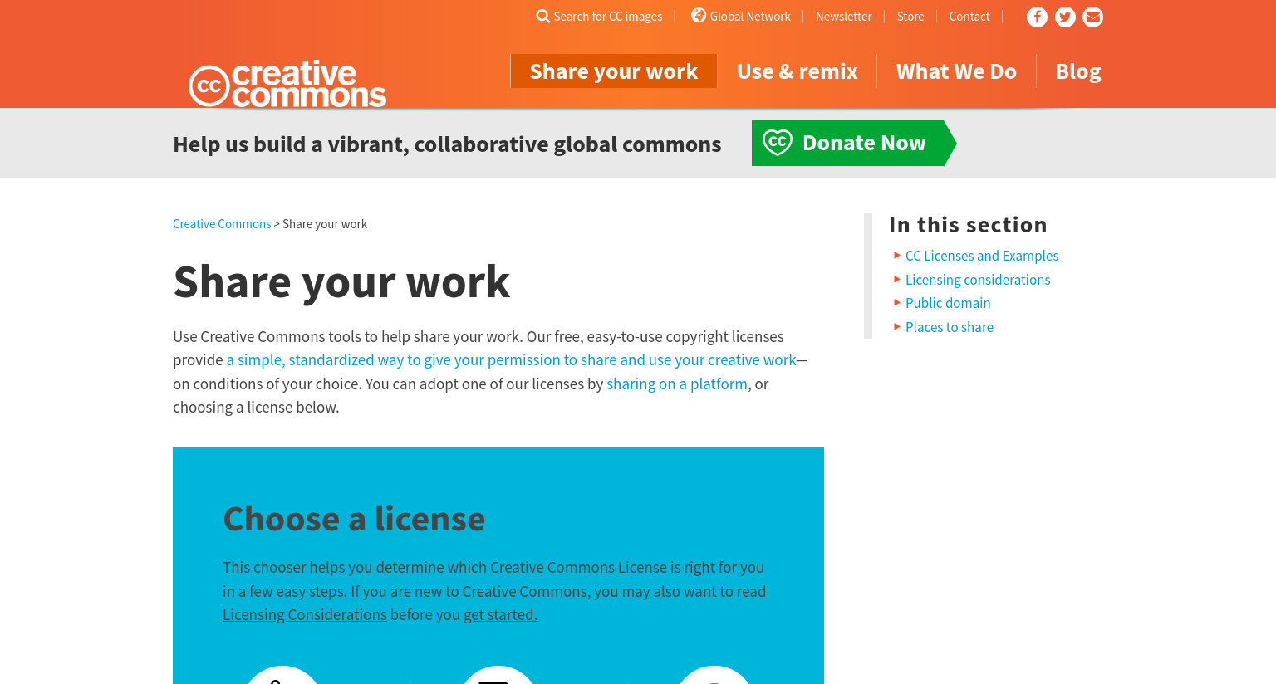Click 'Share your work' breadcrumb text
The width and height of the screenshot is (1276, 684).
325,224
